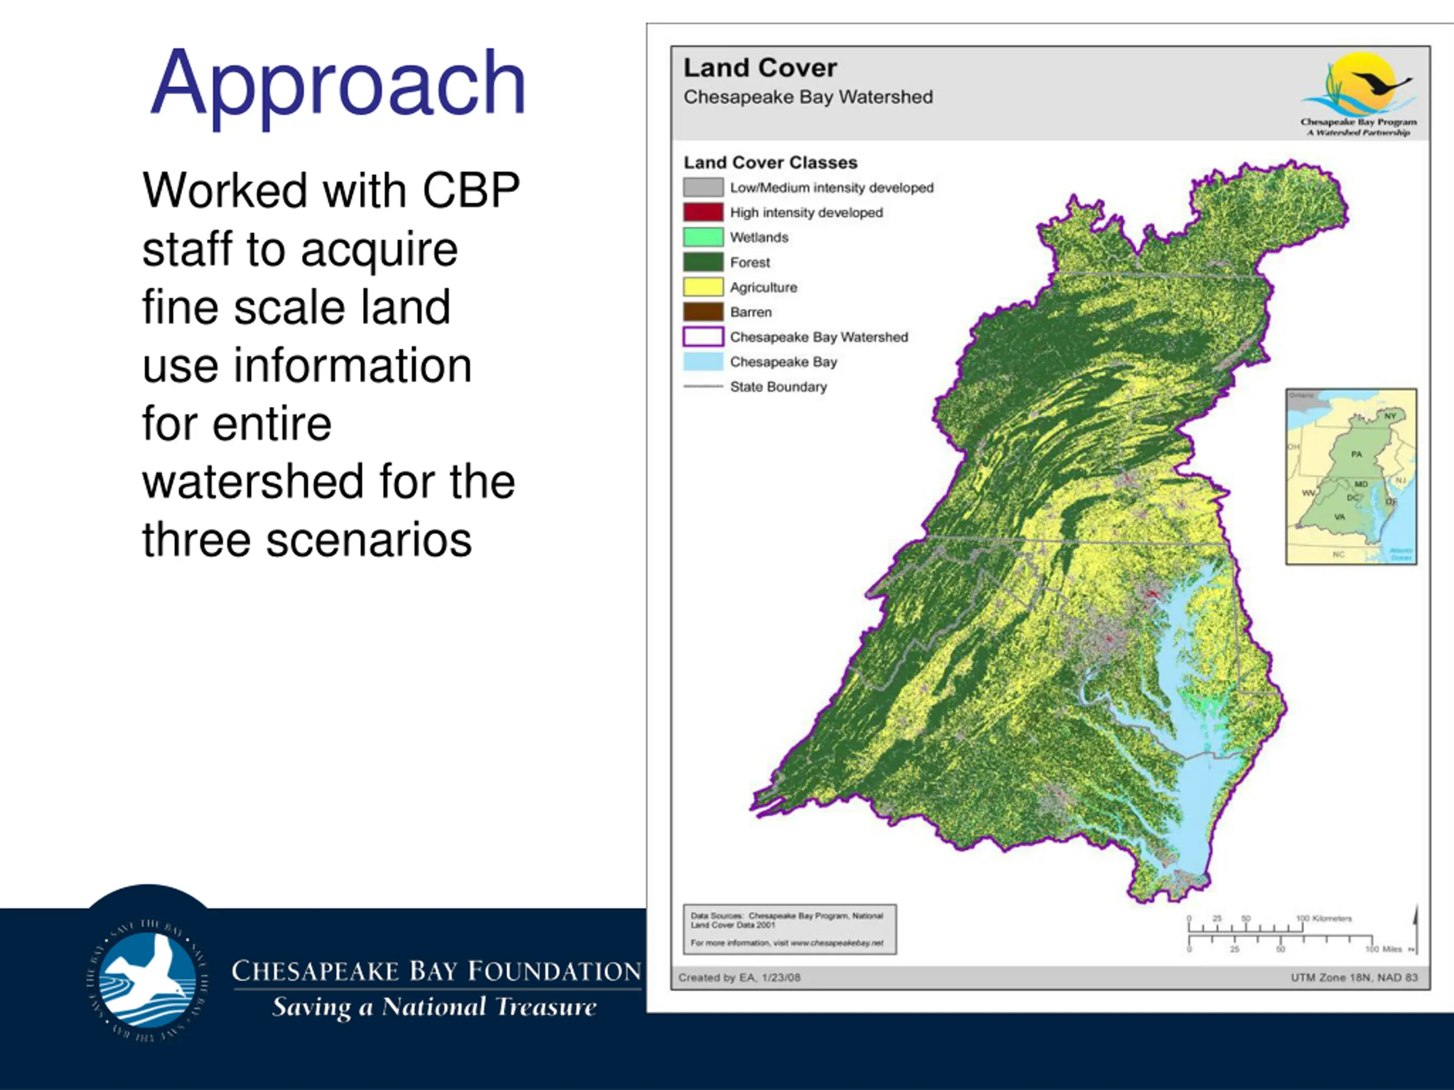The width and height of the screenshot is (1454, 1090).
Task: Click the Data Sources information box
Action: click(x=789, y=929)
